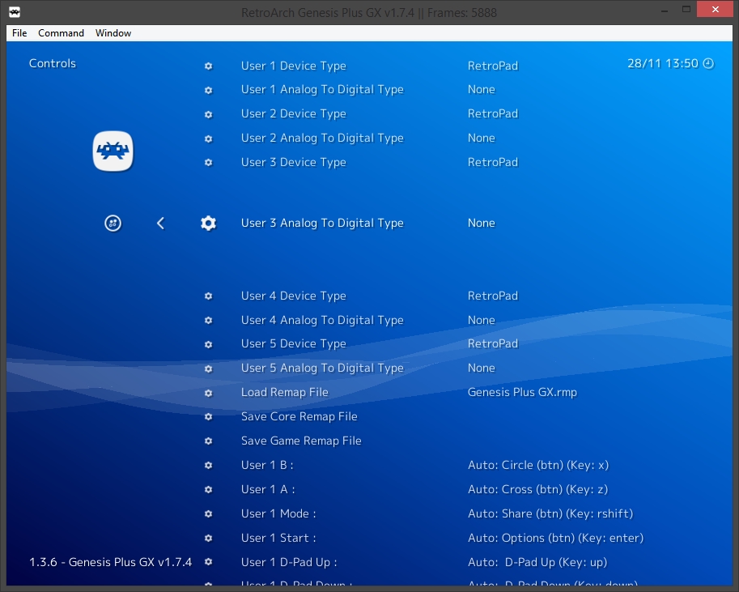
Task: Change User 2 Device Type RetroPad value
Action: coord(492,113)
